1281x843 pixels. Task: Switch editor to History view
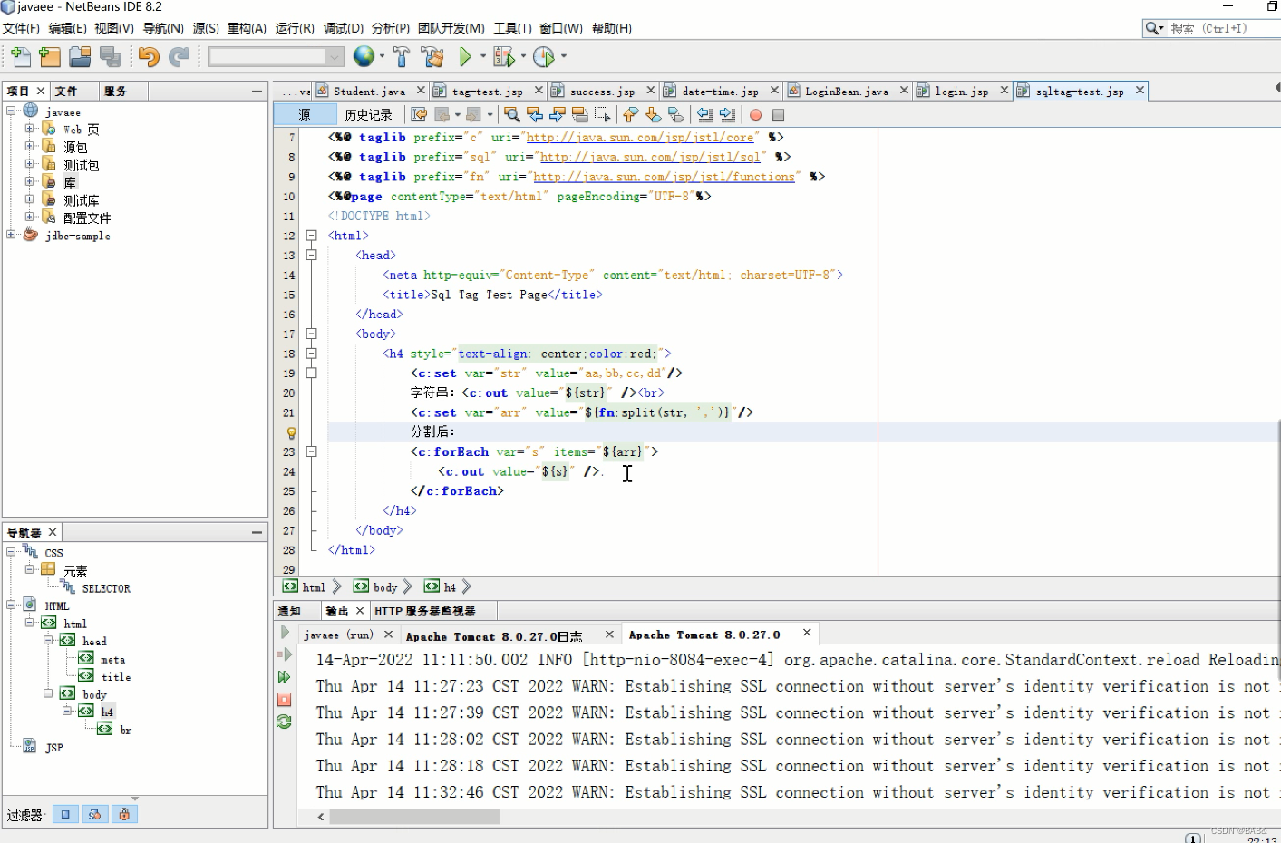pyautogui.click(x=368, y=115)
